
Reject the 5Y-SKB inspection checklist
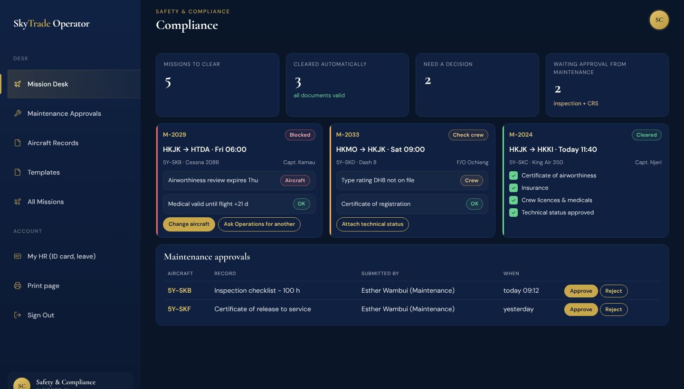[614, 291]
